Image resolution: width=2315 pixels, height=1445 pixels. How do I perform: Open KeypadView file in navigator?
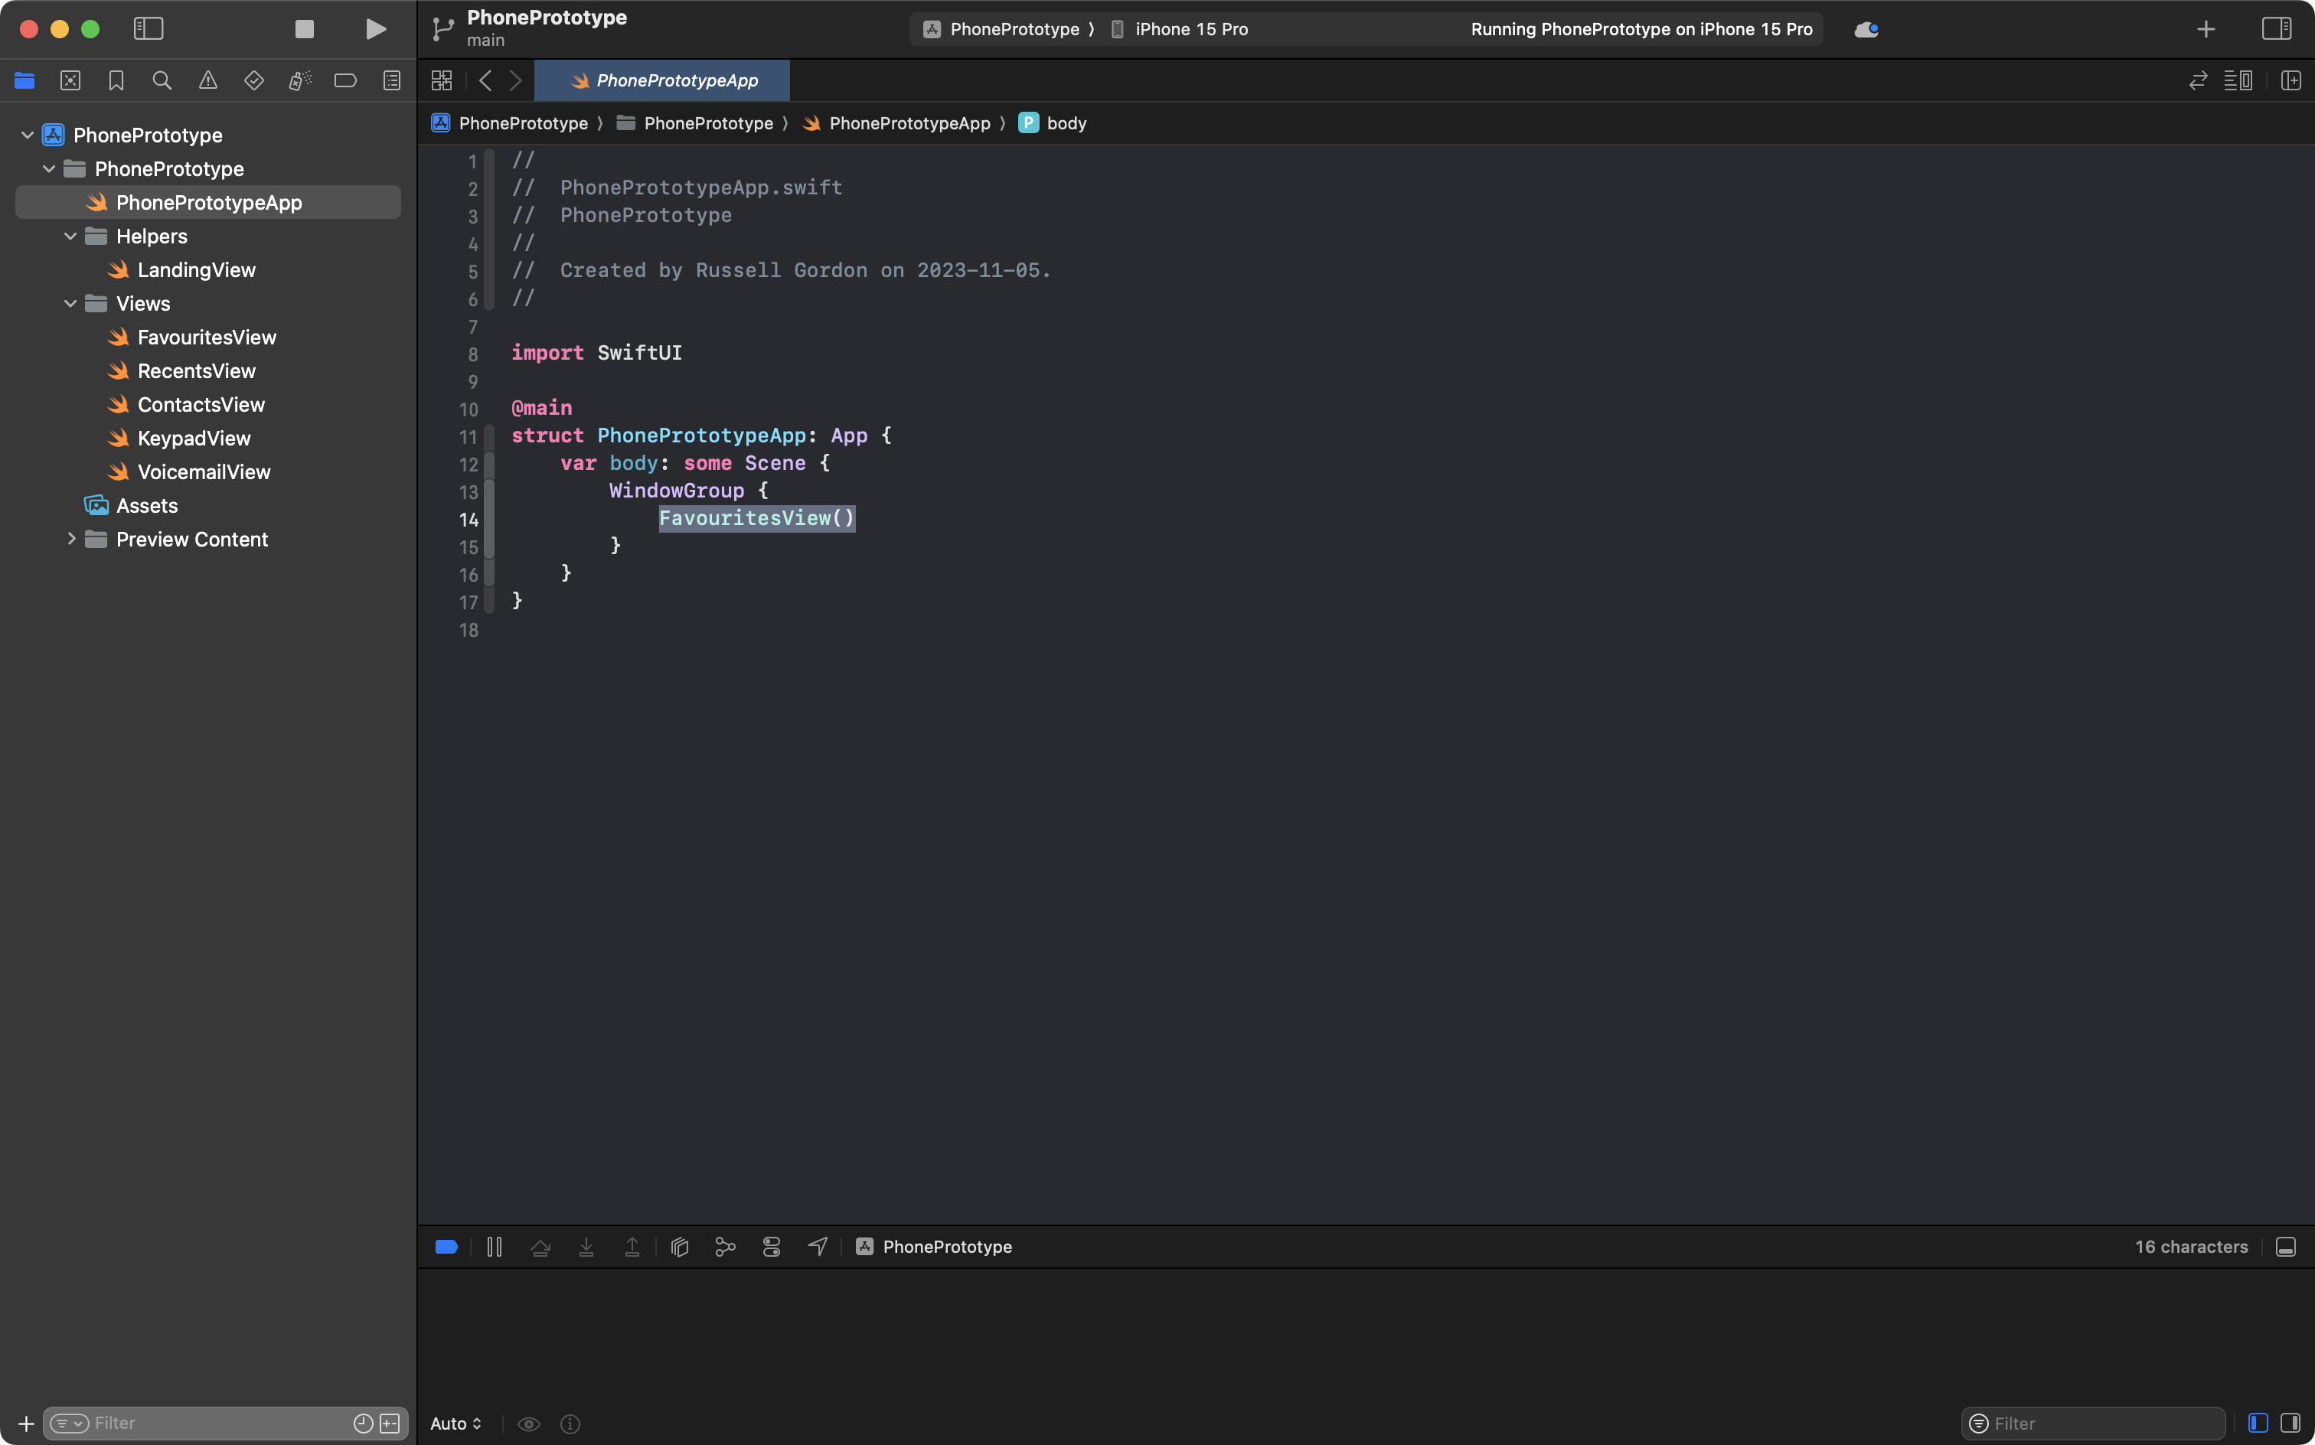(193, 439)
